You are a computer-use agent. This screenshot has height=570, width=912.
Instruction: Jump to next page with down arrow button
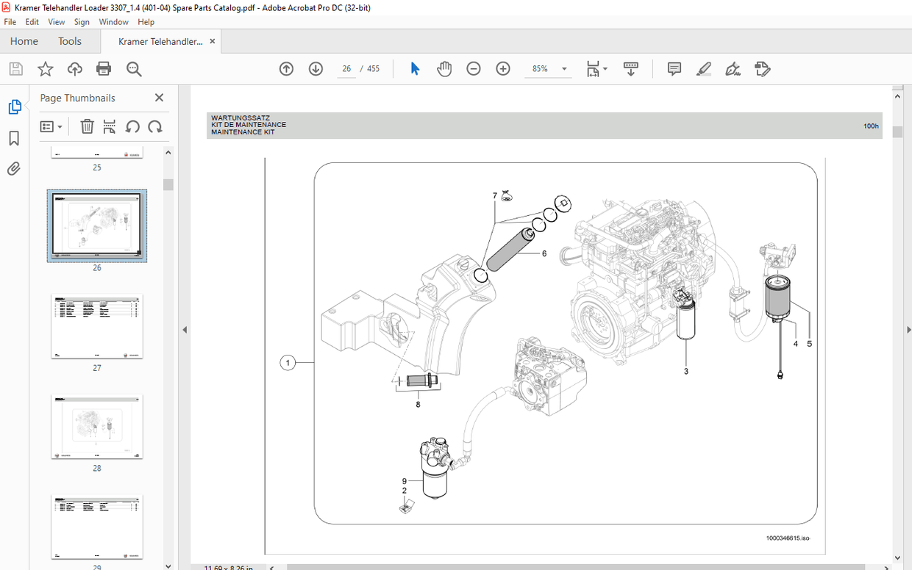point(316,68)
